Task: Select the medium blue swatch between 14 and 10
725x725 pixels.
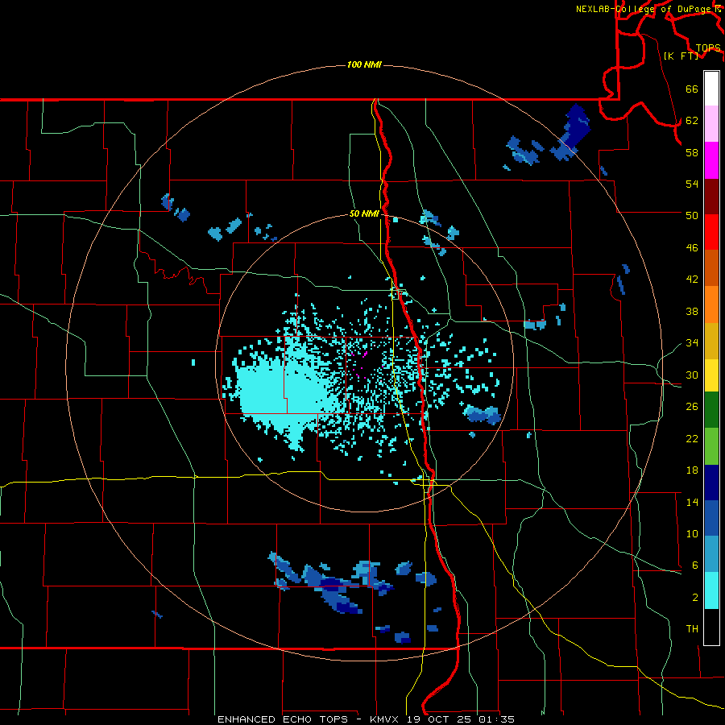Action: click(x=711, y=518)
